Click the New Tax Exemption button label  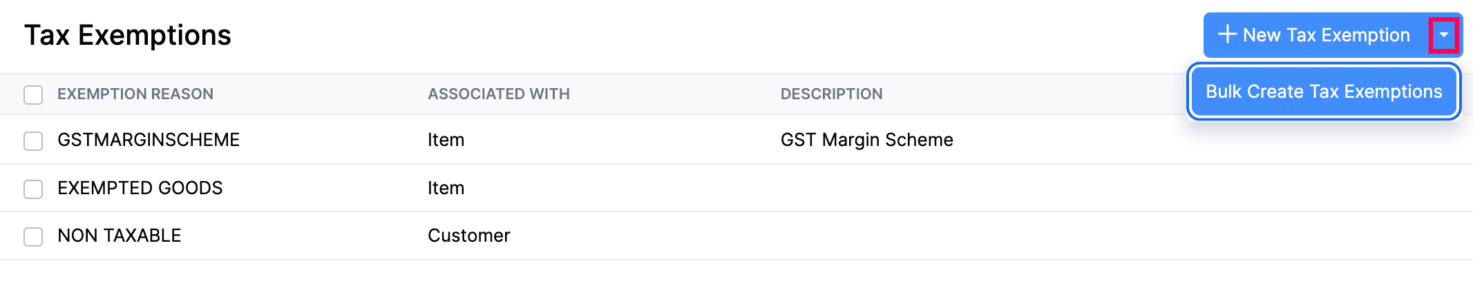(x=1326, y=35)
